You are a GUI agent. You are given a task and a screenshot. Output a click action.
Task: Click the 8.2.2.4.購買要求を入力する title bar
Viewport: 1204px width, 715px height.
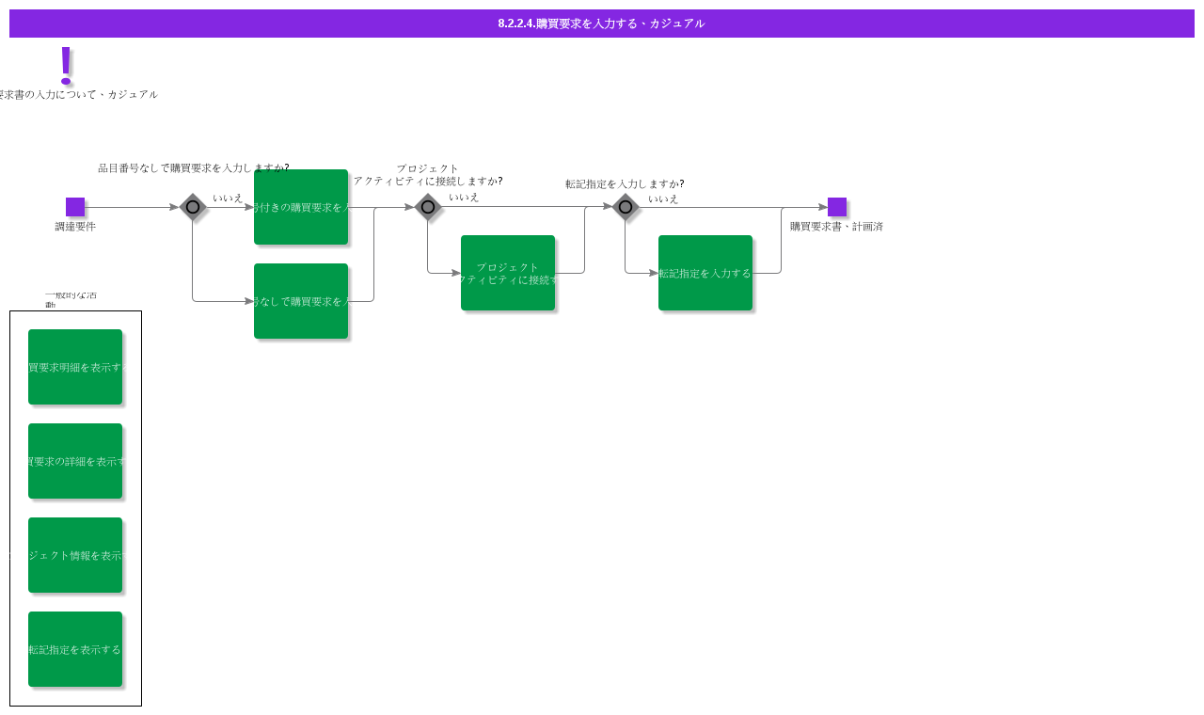point(602,24)
